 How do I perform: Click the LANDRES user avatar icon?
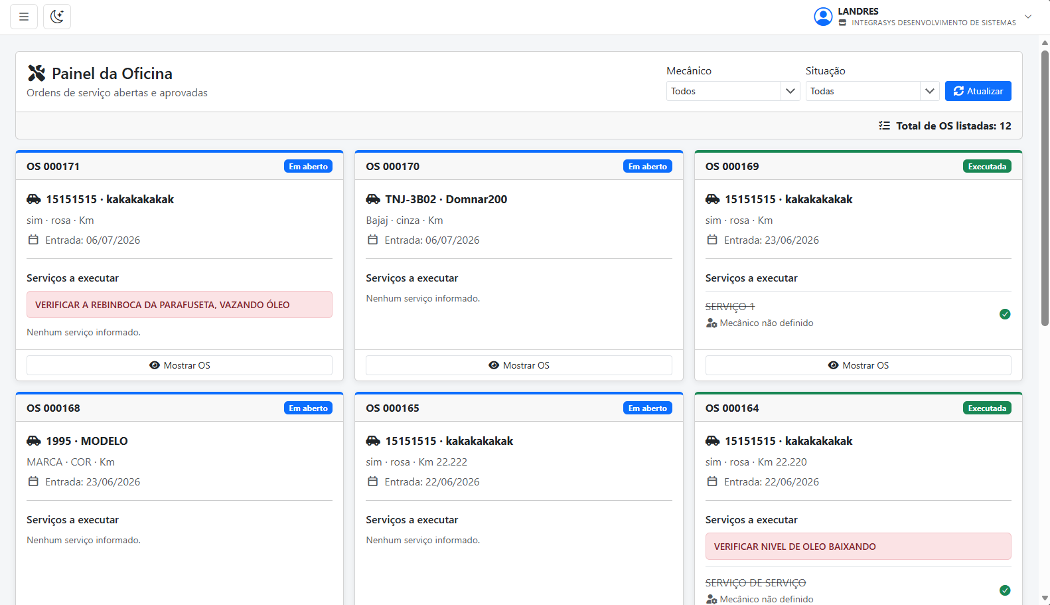[823, 17]
